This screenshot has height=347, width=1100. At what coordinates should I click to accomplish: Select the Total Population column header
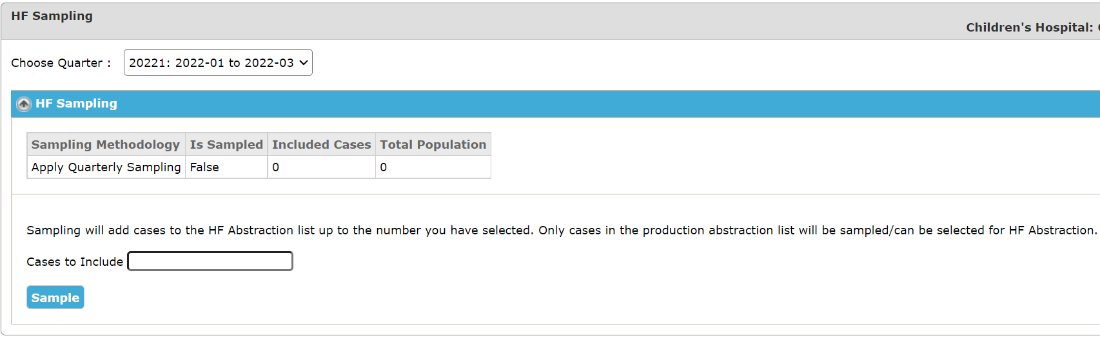[x=433, y=145]
